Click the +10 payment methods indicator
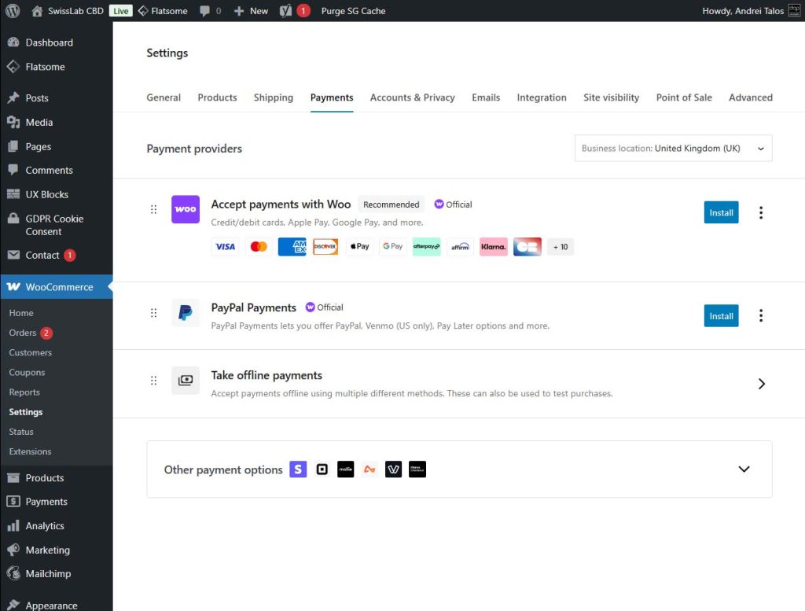The height and width of the screenshot is (611, 805). point(561,246)
